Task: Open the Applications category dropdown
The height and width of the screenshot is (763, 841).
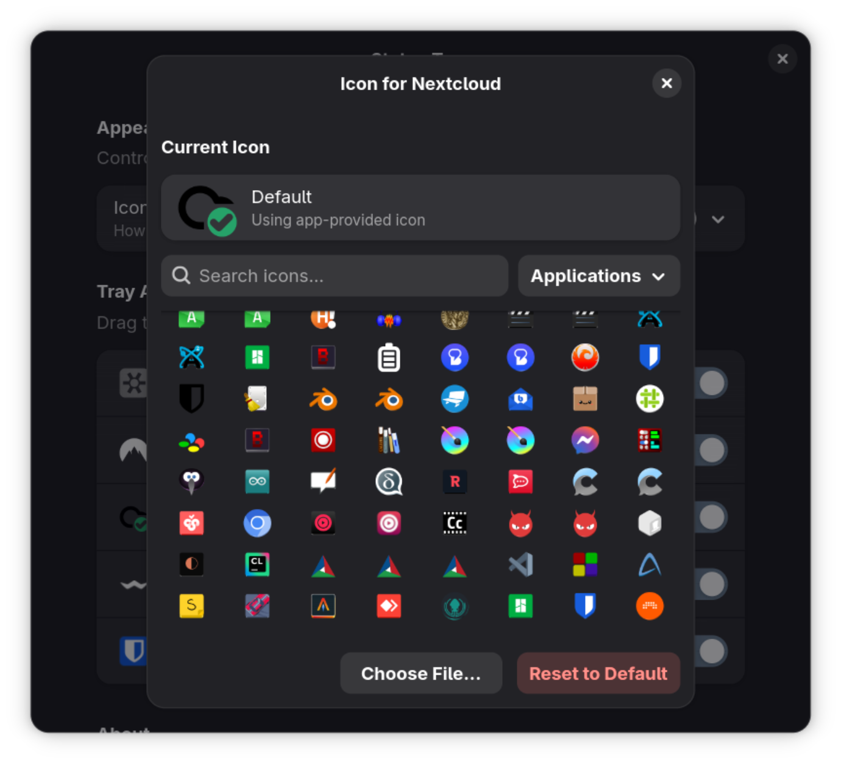Action: click(598, 275)
